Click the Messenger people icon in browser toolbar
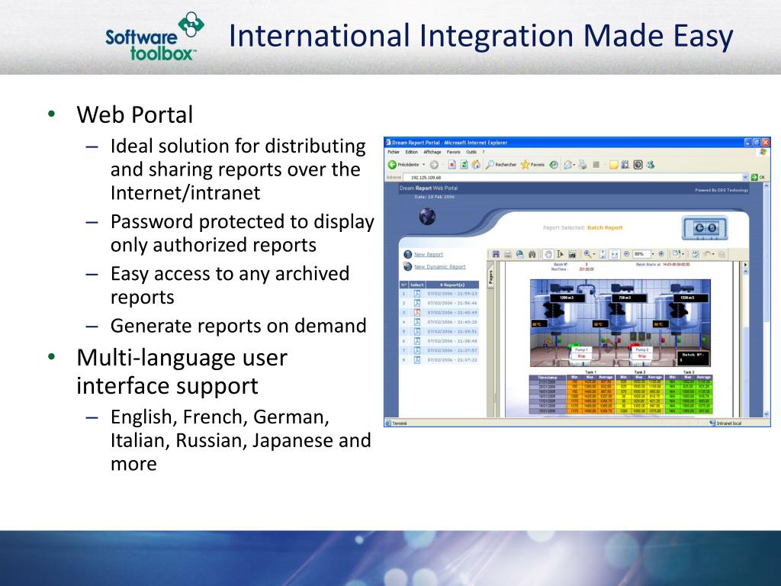781x586 pixels. [651, 165]
